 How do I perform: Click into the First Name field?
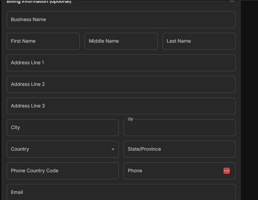click(43, 41)
